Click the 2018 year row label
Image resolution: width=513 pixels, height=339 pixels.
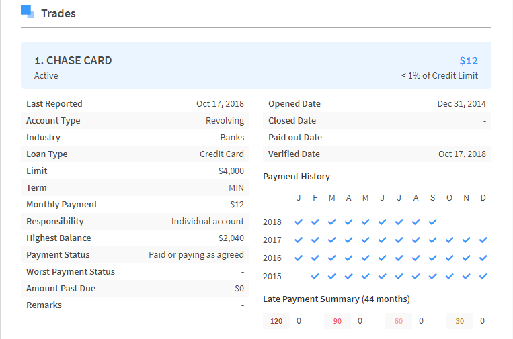pyautogui.click(x=272, y=222)
